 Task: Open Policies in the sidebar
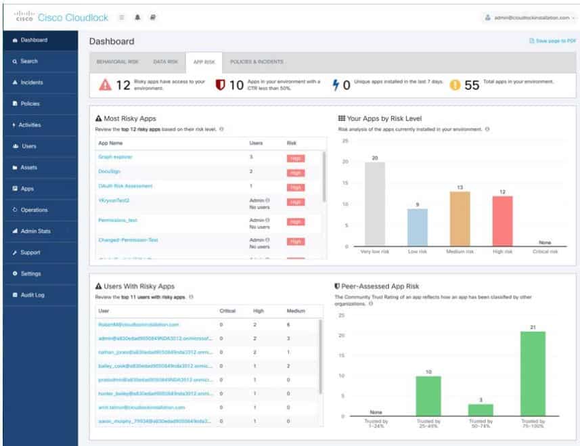[41, 104]
